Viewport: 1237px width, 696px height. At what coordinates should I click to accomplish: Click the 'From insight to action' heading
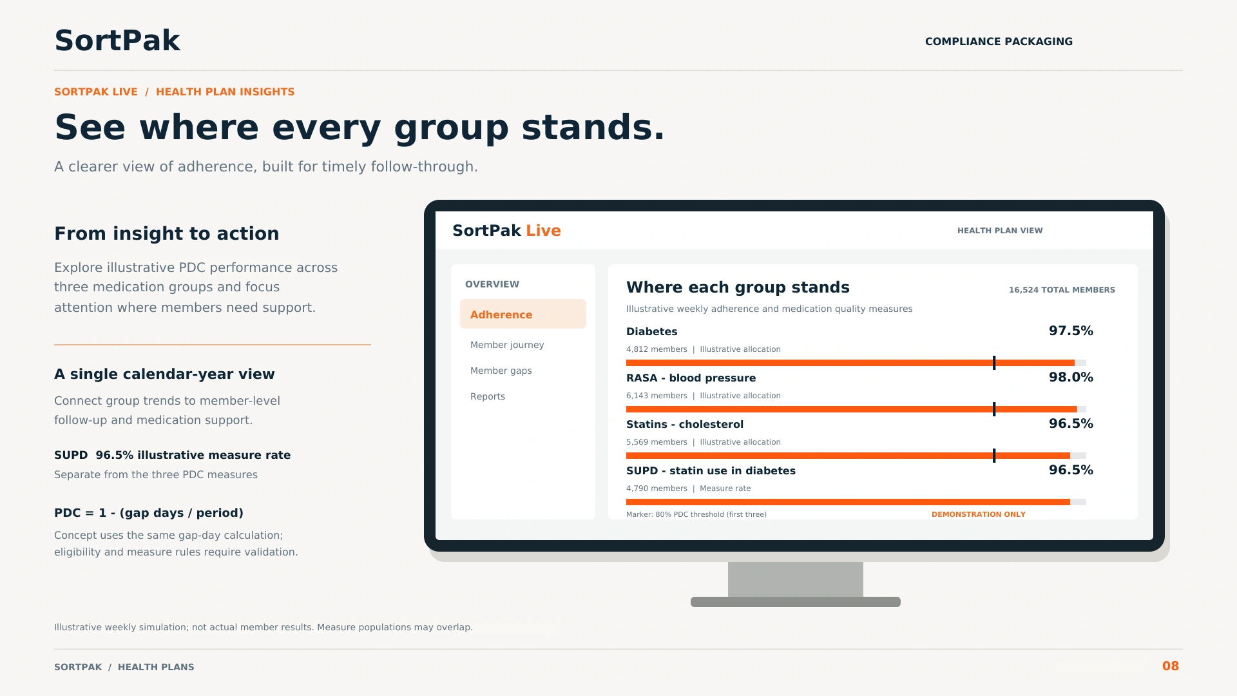pyautogui.click(x=166, y=233)
